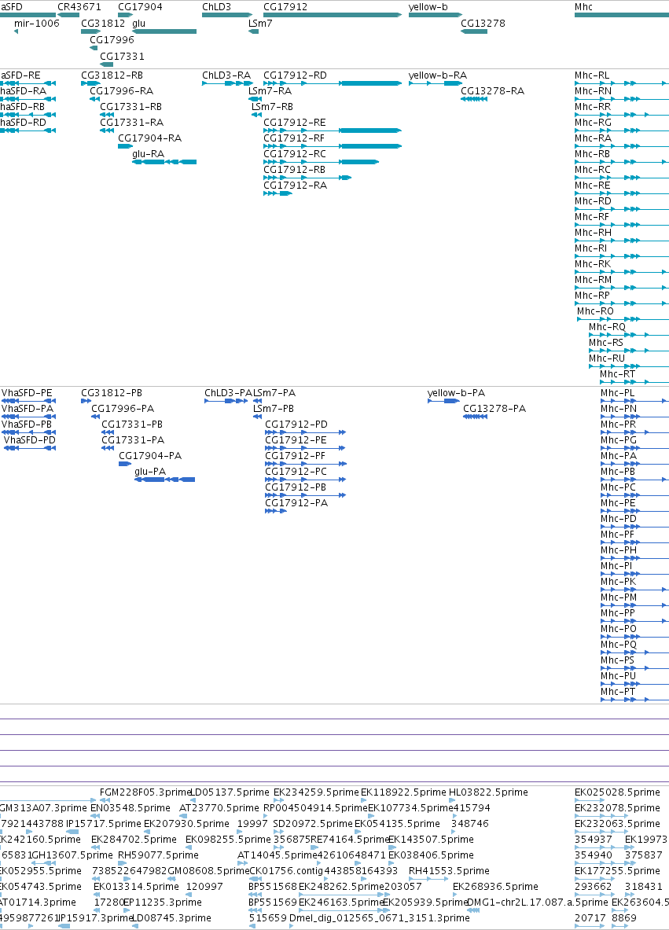Open the Mhc-PH protein label
Viewport: 669px width, 930px height.
(x=619, y=550)
